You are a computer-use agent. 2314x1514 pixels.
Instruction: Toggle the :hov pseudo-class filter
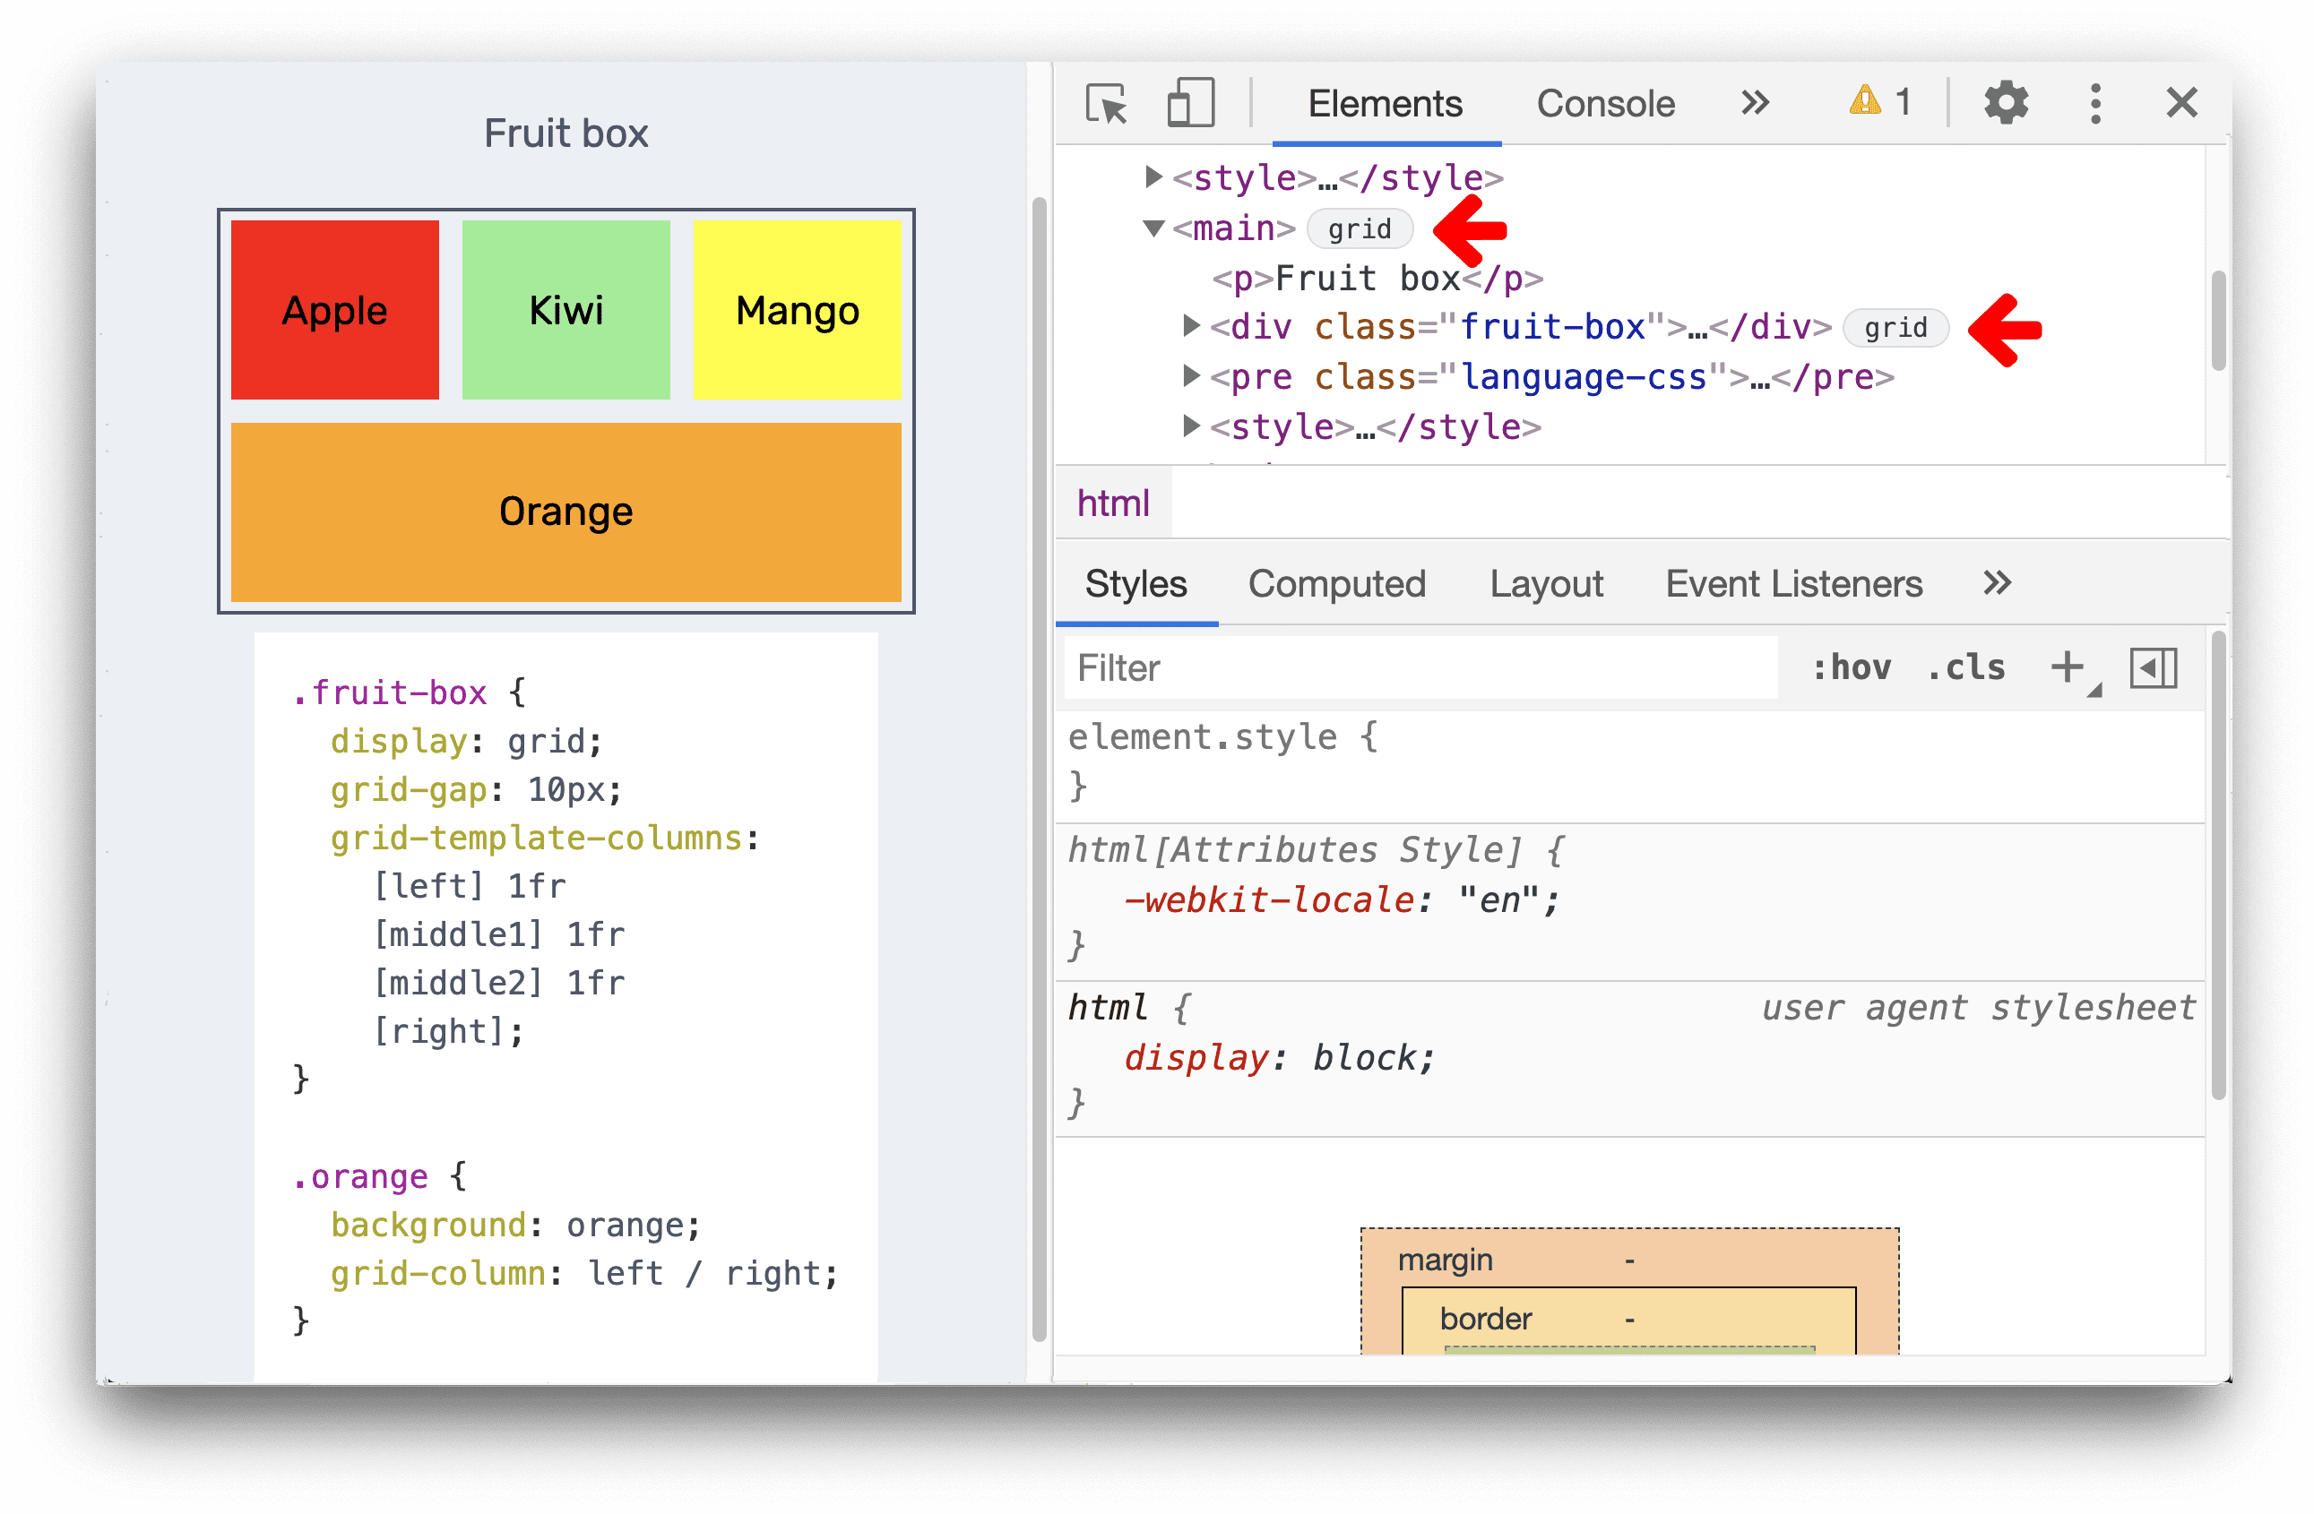coord(1854,666)
